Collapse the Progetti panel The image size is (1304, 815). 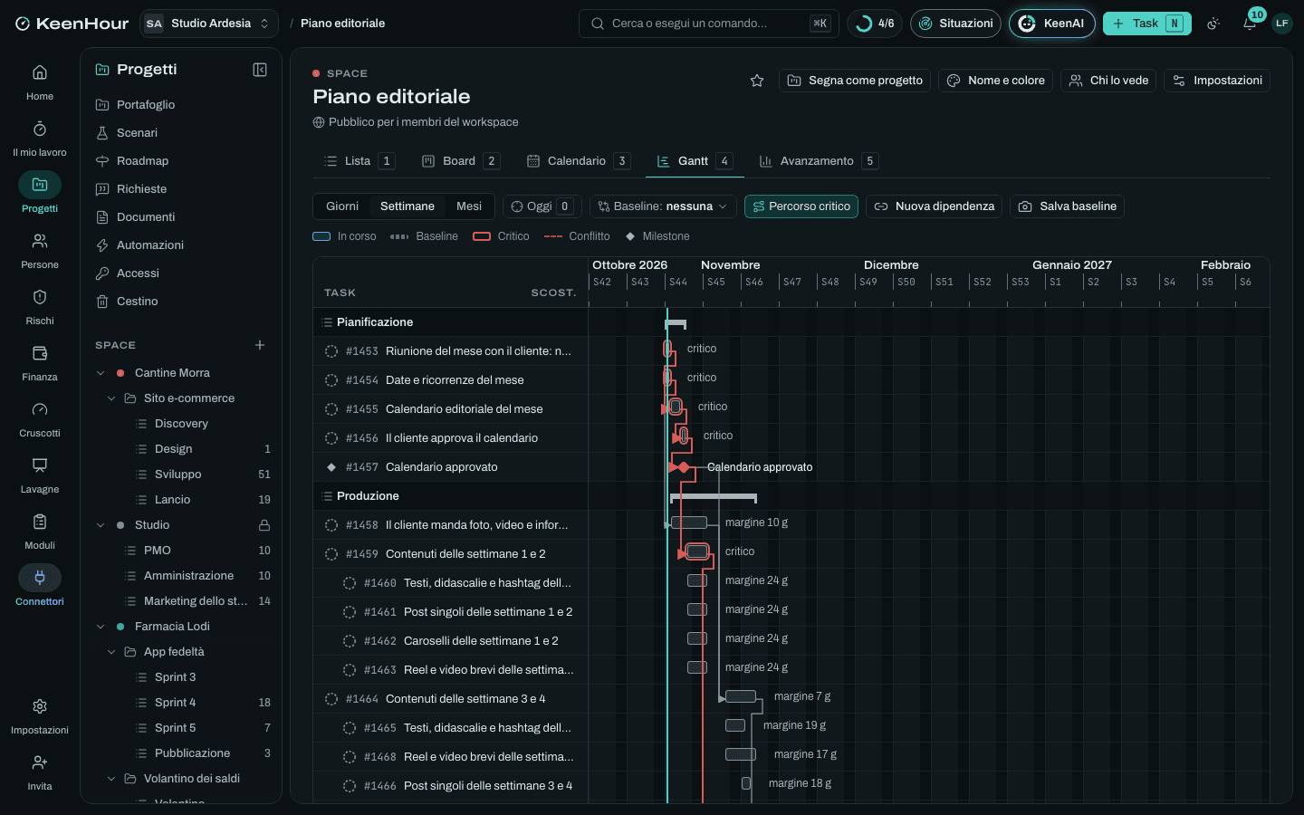[x=260, y=70]
